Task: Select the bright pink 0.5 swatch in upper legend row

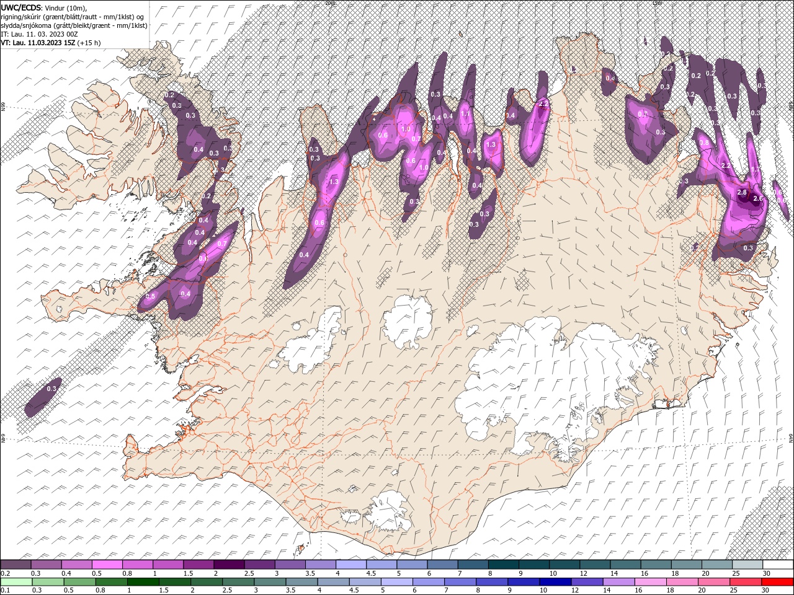Action: 107,564
